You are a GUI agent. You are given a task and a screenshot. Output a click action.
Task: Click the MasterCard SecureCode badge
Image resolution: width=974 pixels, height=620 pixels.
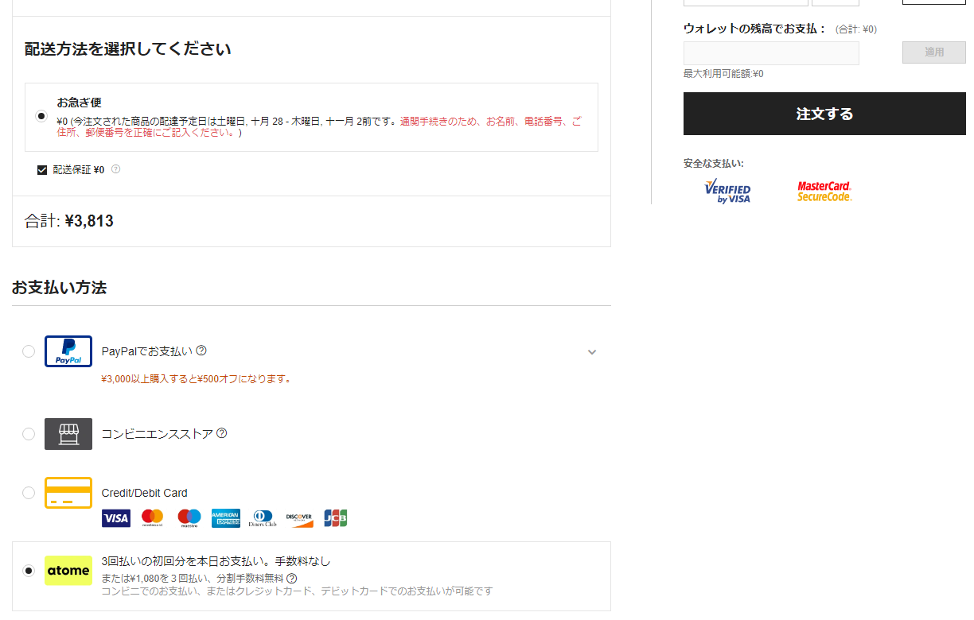(824, 192)
